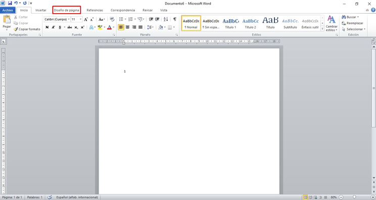The width and height of the screenshot is (376, 200).
Task: Toggle the ruler view button above scrollbar
Action: 373,41
